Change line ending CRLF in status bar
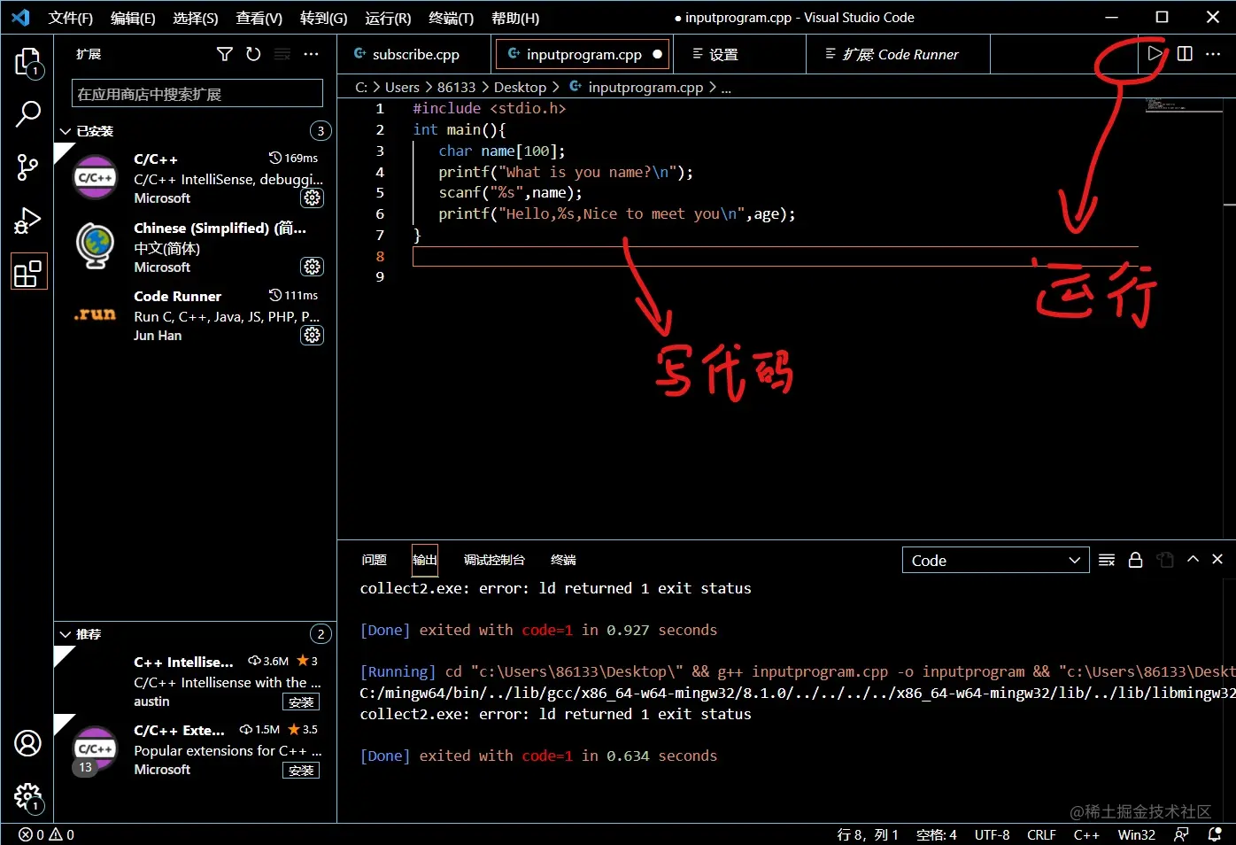Image resolution: width=1236 pixels, height=845 pixels. click(x=1041, y=834)
